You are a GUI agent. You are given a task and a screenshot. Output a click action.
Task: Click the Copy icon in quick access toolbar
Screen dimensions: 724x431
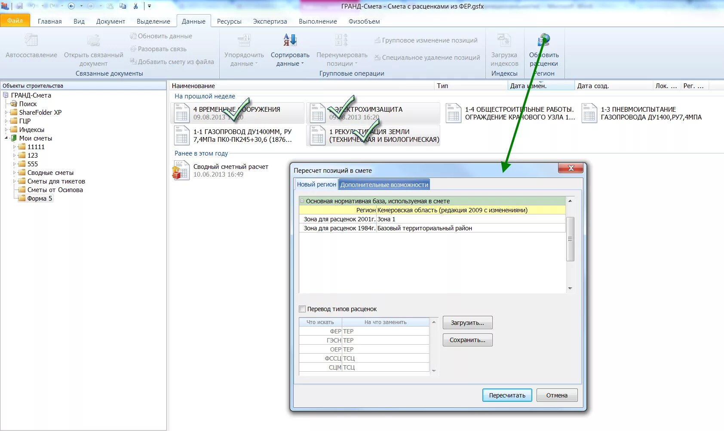click(x=123, y=6)
